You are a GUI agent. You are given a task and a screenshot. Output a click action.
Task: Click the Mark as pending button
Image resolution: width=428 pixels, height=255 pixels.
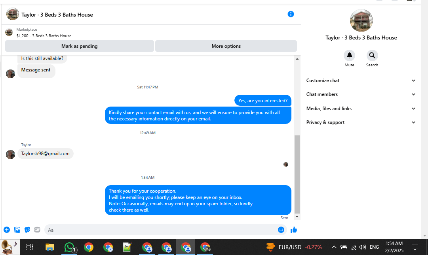pos(80,46)
